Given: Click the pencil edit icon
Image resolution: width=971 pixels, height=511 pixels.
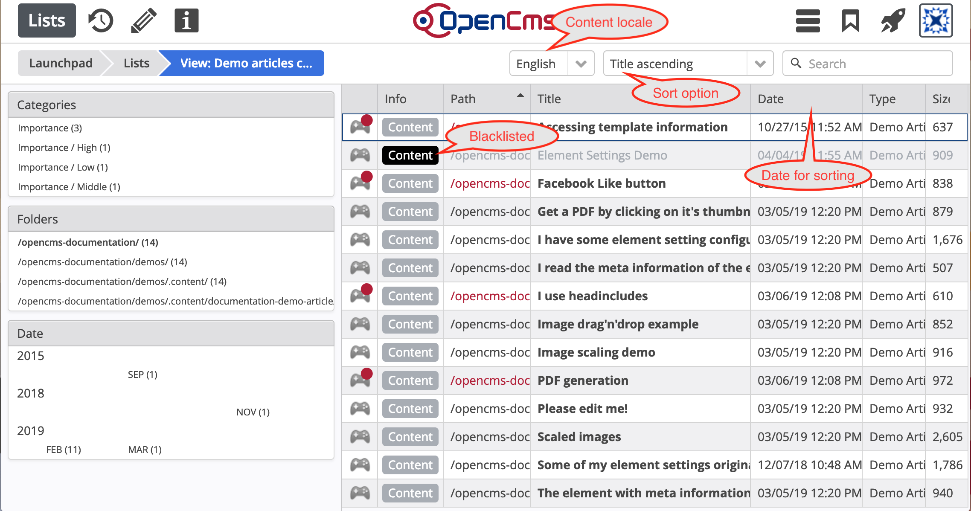Looking at the screenshot, I should click(x=143, y=20).
